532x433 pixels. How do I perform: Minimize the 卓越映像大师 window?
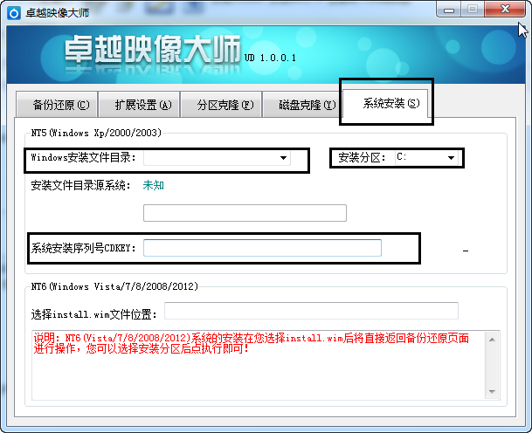tap(447, 9)
